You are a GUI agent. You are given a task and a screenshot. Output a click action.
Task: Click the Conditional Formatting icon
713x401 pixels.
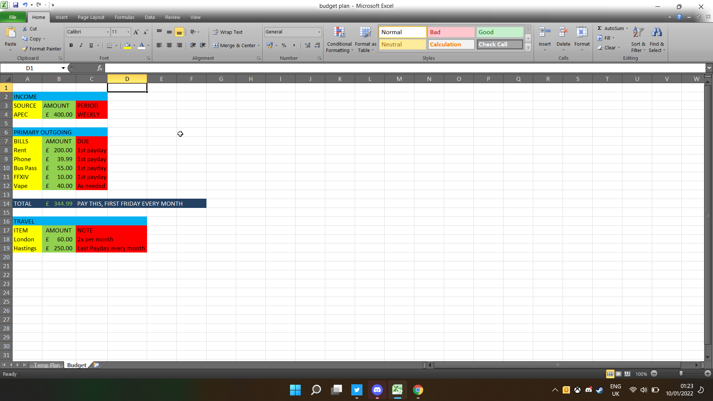339,33
